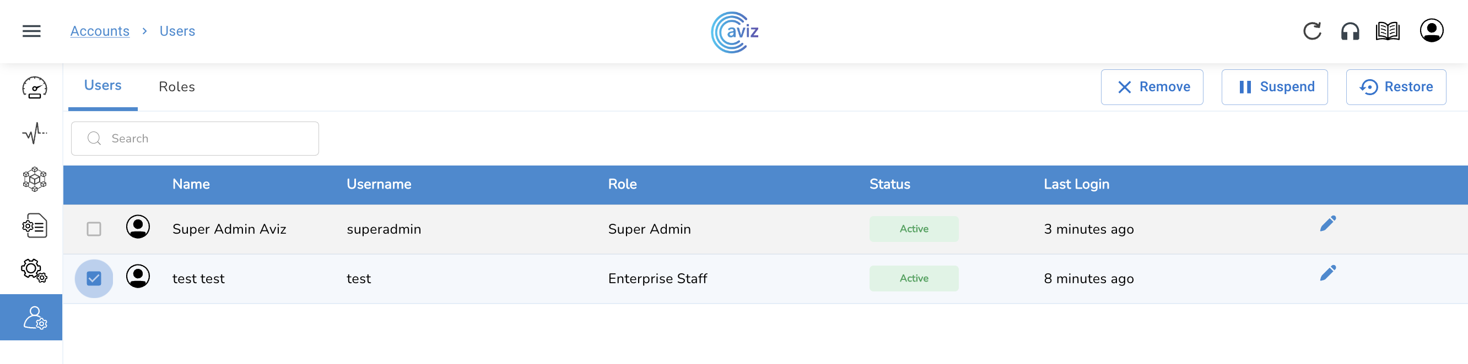Edit the test user with pencil icon
The image size is (1468, 364).
pyautogui.click(x=1328, y=273)
